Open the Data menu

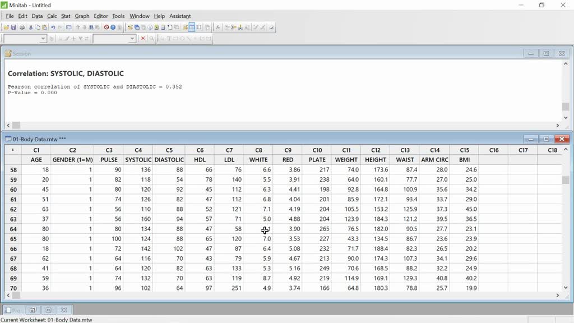[x=37, y=16]
